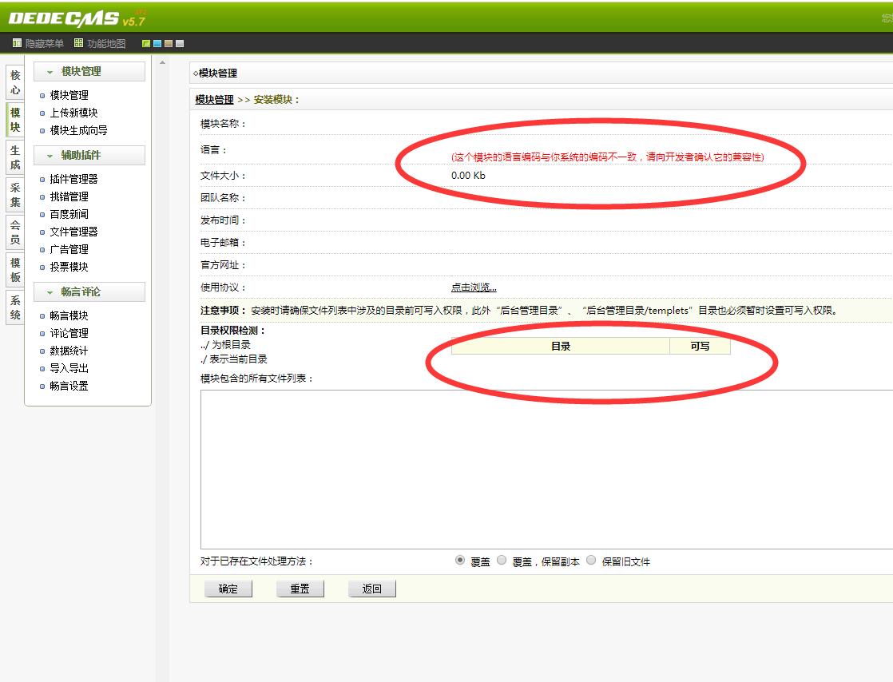Apply the tan skin swatch
893x682 pixels.
[x=169, y=43]
